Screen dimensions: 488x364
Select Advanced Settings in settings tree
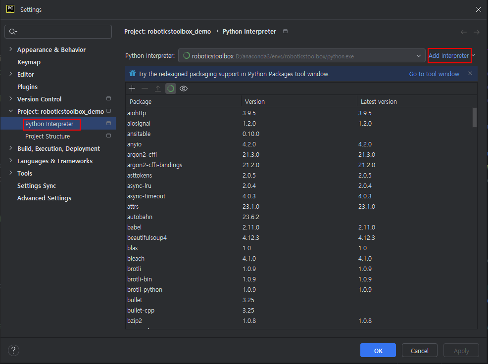[x=44, y=198]
